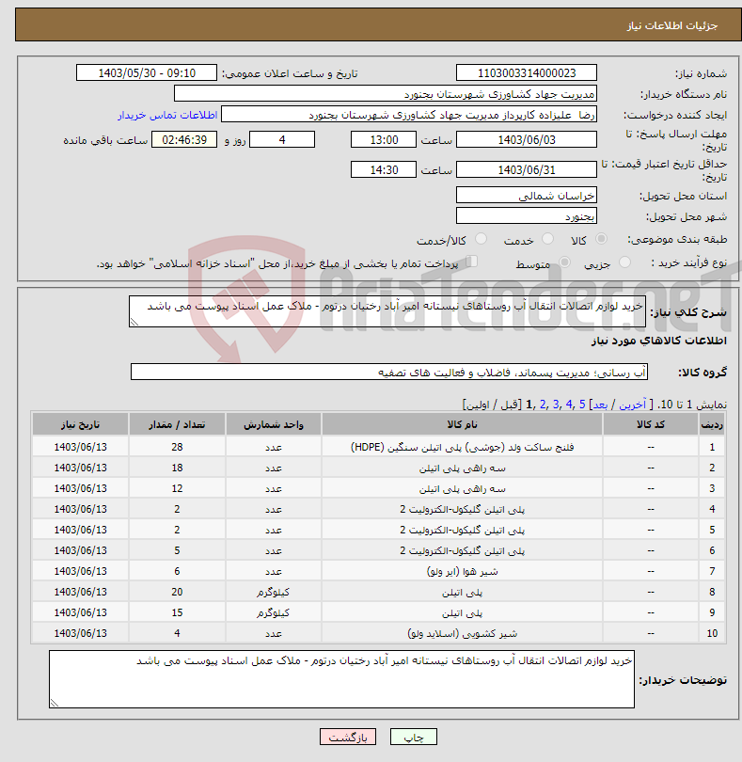Click the اطلاعات کالاهای مورد نیاز heading

[659, 341]
